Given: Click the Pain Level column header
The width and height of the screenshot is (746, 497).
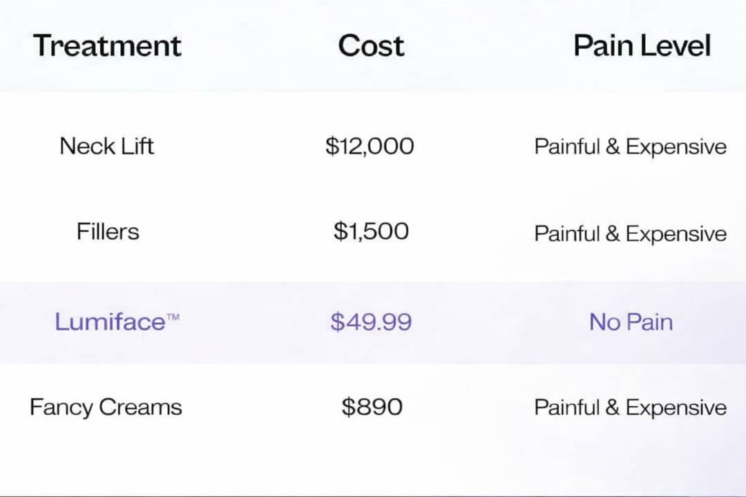Looking at the screenshot, I should [x=642, y=46].
